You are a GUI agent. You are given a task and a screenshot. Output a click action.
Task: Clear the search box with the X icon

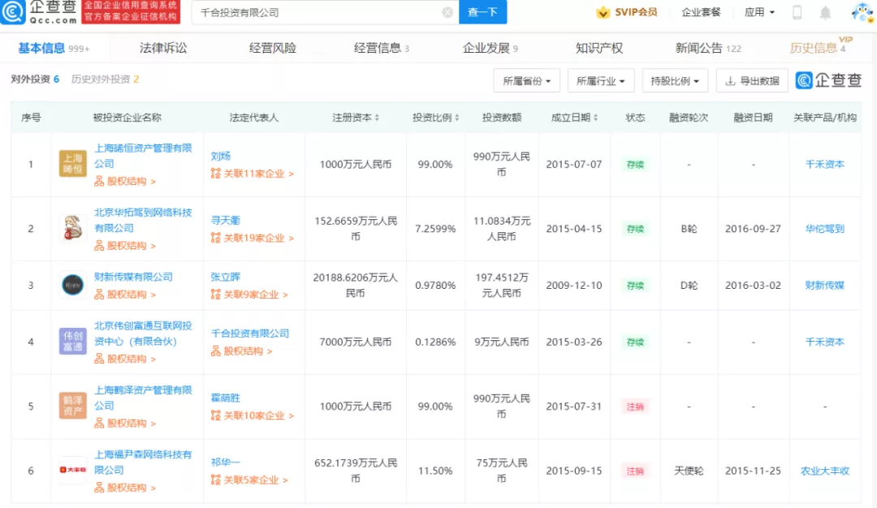pyautogui.click(x=447, y=12)
